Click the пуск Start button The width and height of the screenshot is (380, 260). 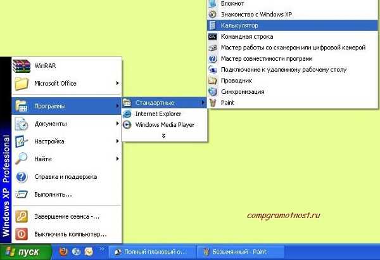[x=26, y=252]
